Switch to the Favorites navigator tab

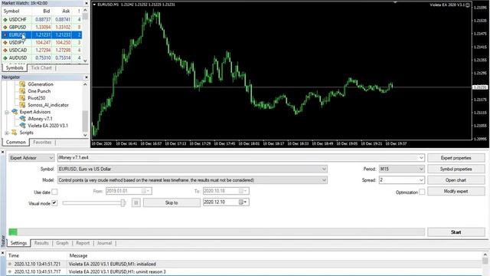(42, 143)
